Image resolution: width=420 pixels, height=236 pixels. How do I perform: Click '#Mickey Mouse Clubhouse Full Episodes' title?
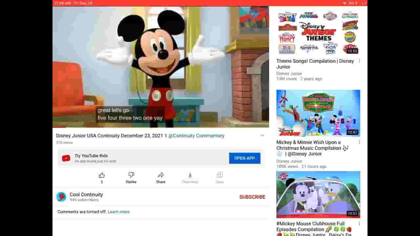pyautogui.click(x=314, y=229)
